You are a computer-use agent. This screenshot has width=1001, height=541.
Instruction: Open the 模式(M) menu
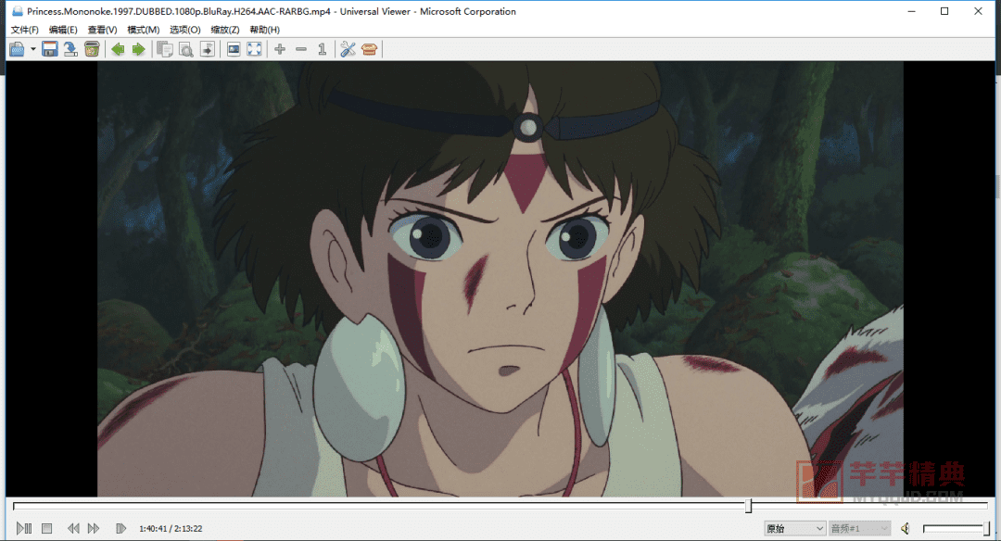click(x=143, y=30)
